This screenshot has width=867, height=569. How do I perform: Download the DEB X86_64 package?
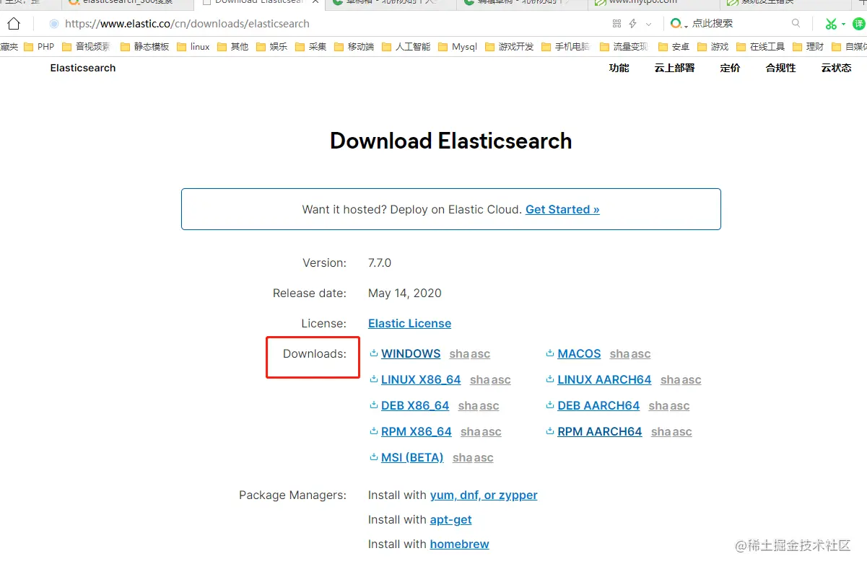(415, 405)
